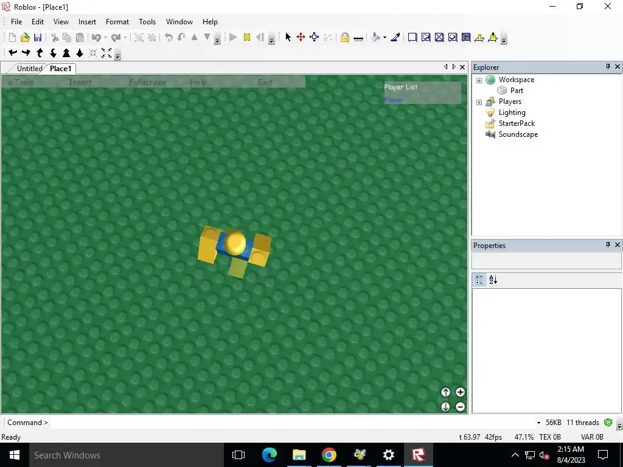Select Part in the Explorer tree
The height and width of the screenshot is (467, 623).
(x=517, y=91)
